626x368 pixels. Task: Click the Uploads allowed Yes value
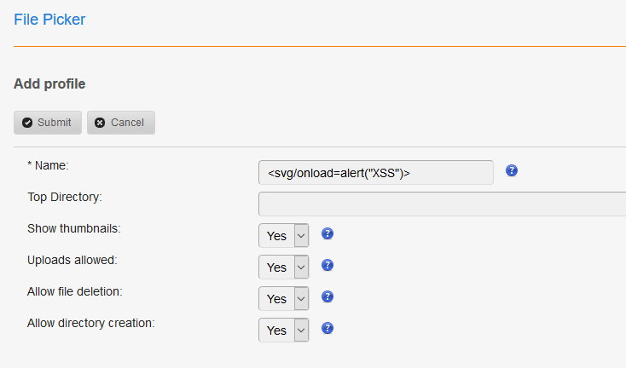(x=276, y=267)
